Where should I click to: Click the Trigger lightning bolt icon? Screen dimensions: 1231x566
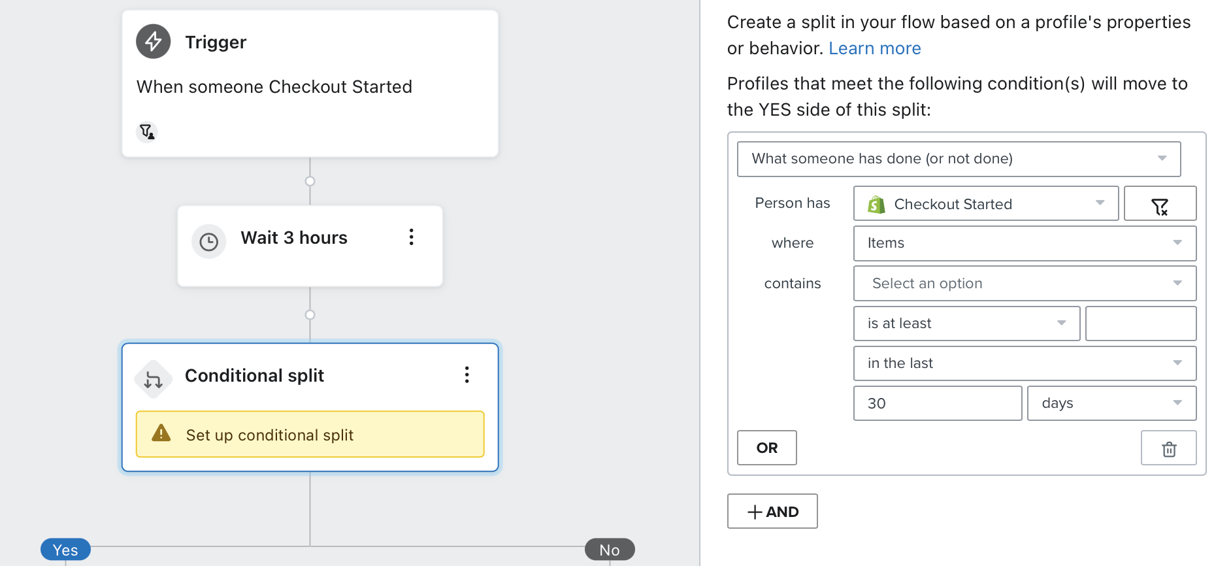click(x=154, y=41)
